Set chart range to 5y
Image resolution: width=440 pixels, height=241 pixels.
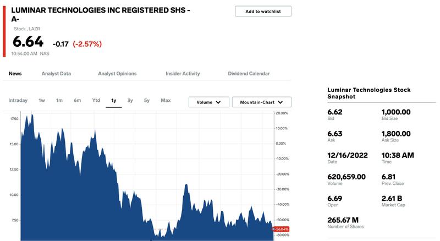point(147,100)
